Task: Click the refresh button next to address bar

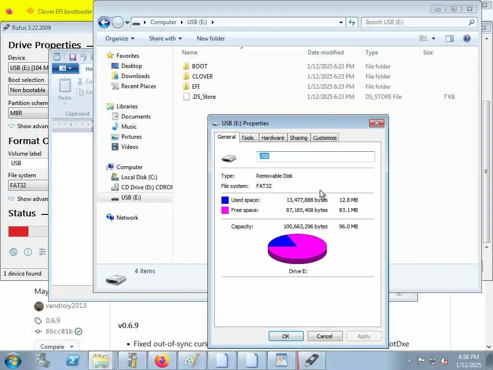Action: [x=352, y=22]
